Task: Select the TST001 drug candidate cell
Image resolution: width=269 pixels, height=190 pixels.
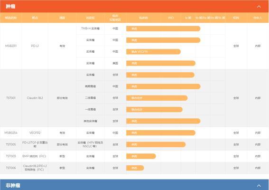Action: coord(11,98)
